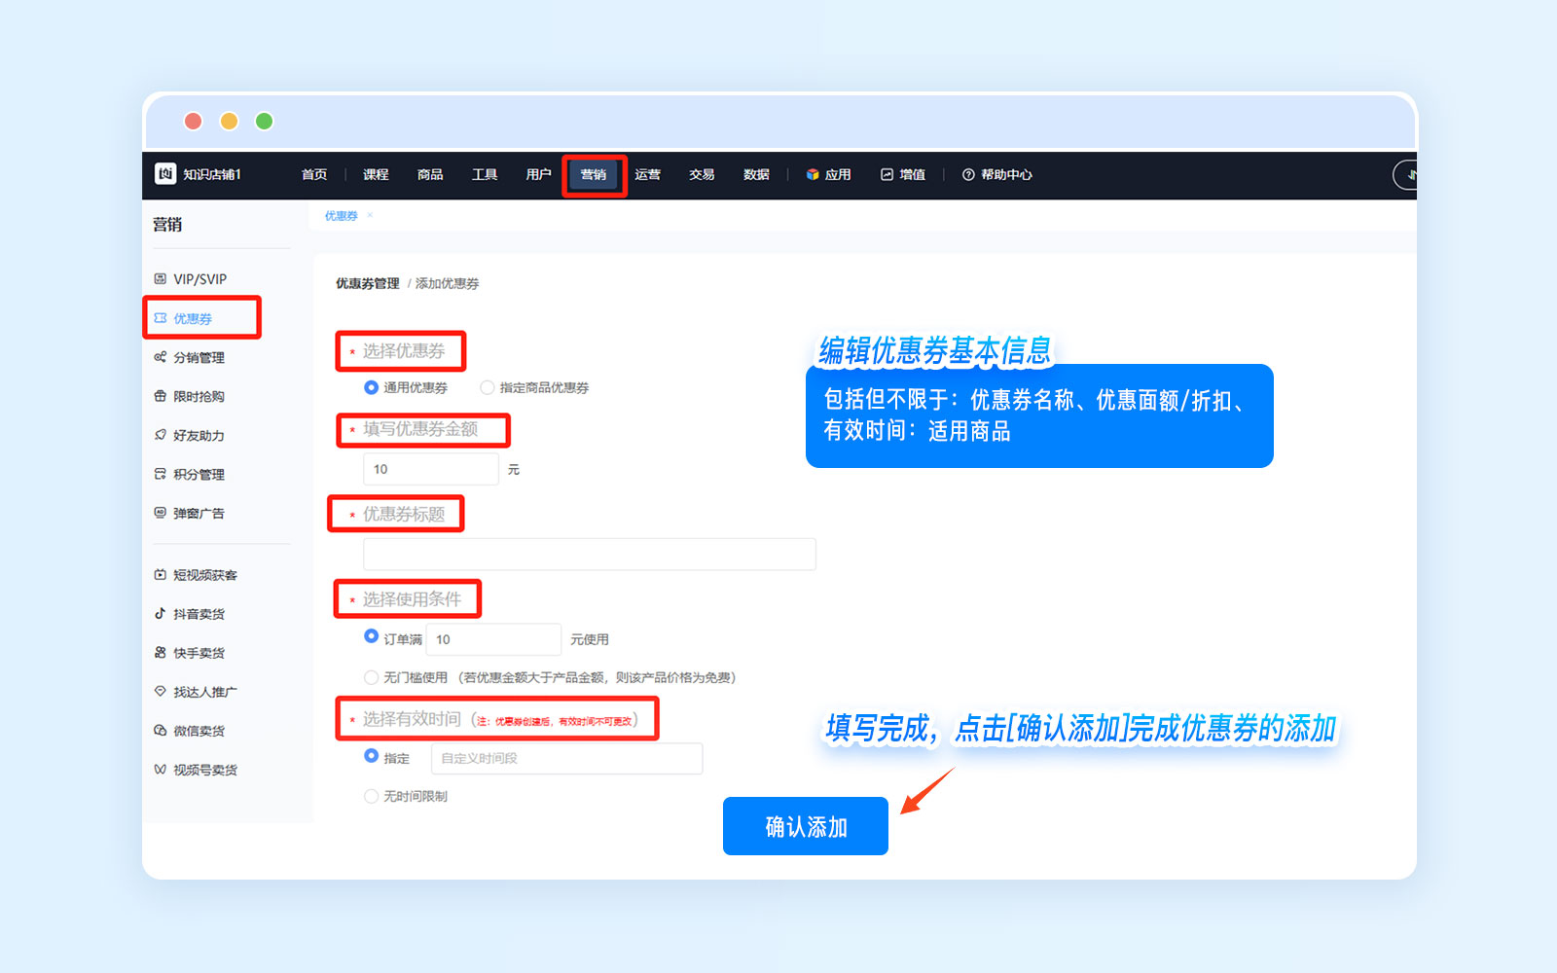This screenshot has width=1557, height=973.
Task: Click the 帮助中心 question mark icon
Action: [x=968, y=174]
